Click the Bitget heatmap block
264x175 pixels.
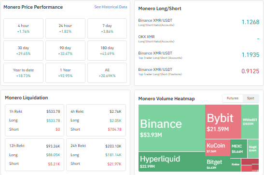pos(218,164)
